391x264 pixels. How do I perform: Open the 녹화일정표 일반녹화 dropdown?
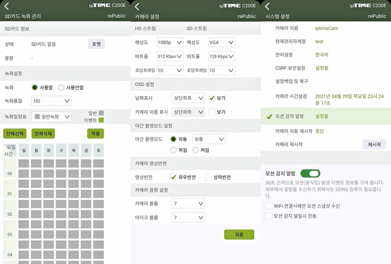51,117
